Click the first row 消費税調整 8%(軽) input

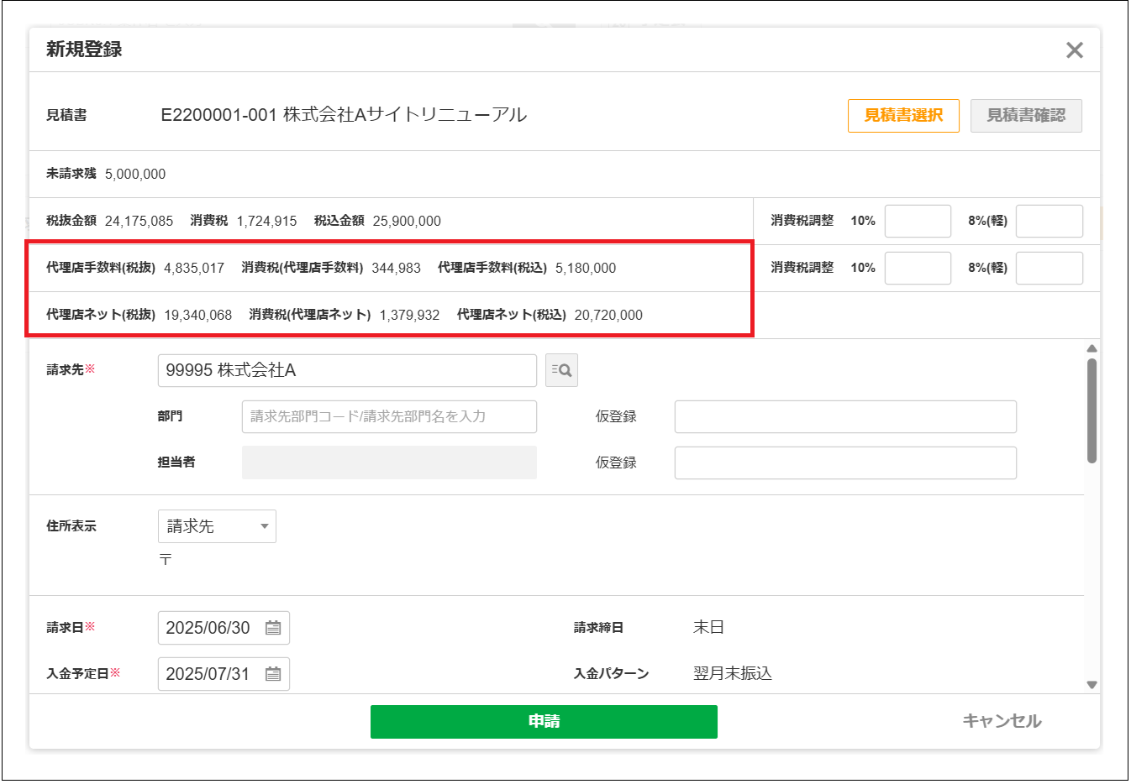coord(1049,221)
